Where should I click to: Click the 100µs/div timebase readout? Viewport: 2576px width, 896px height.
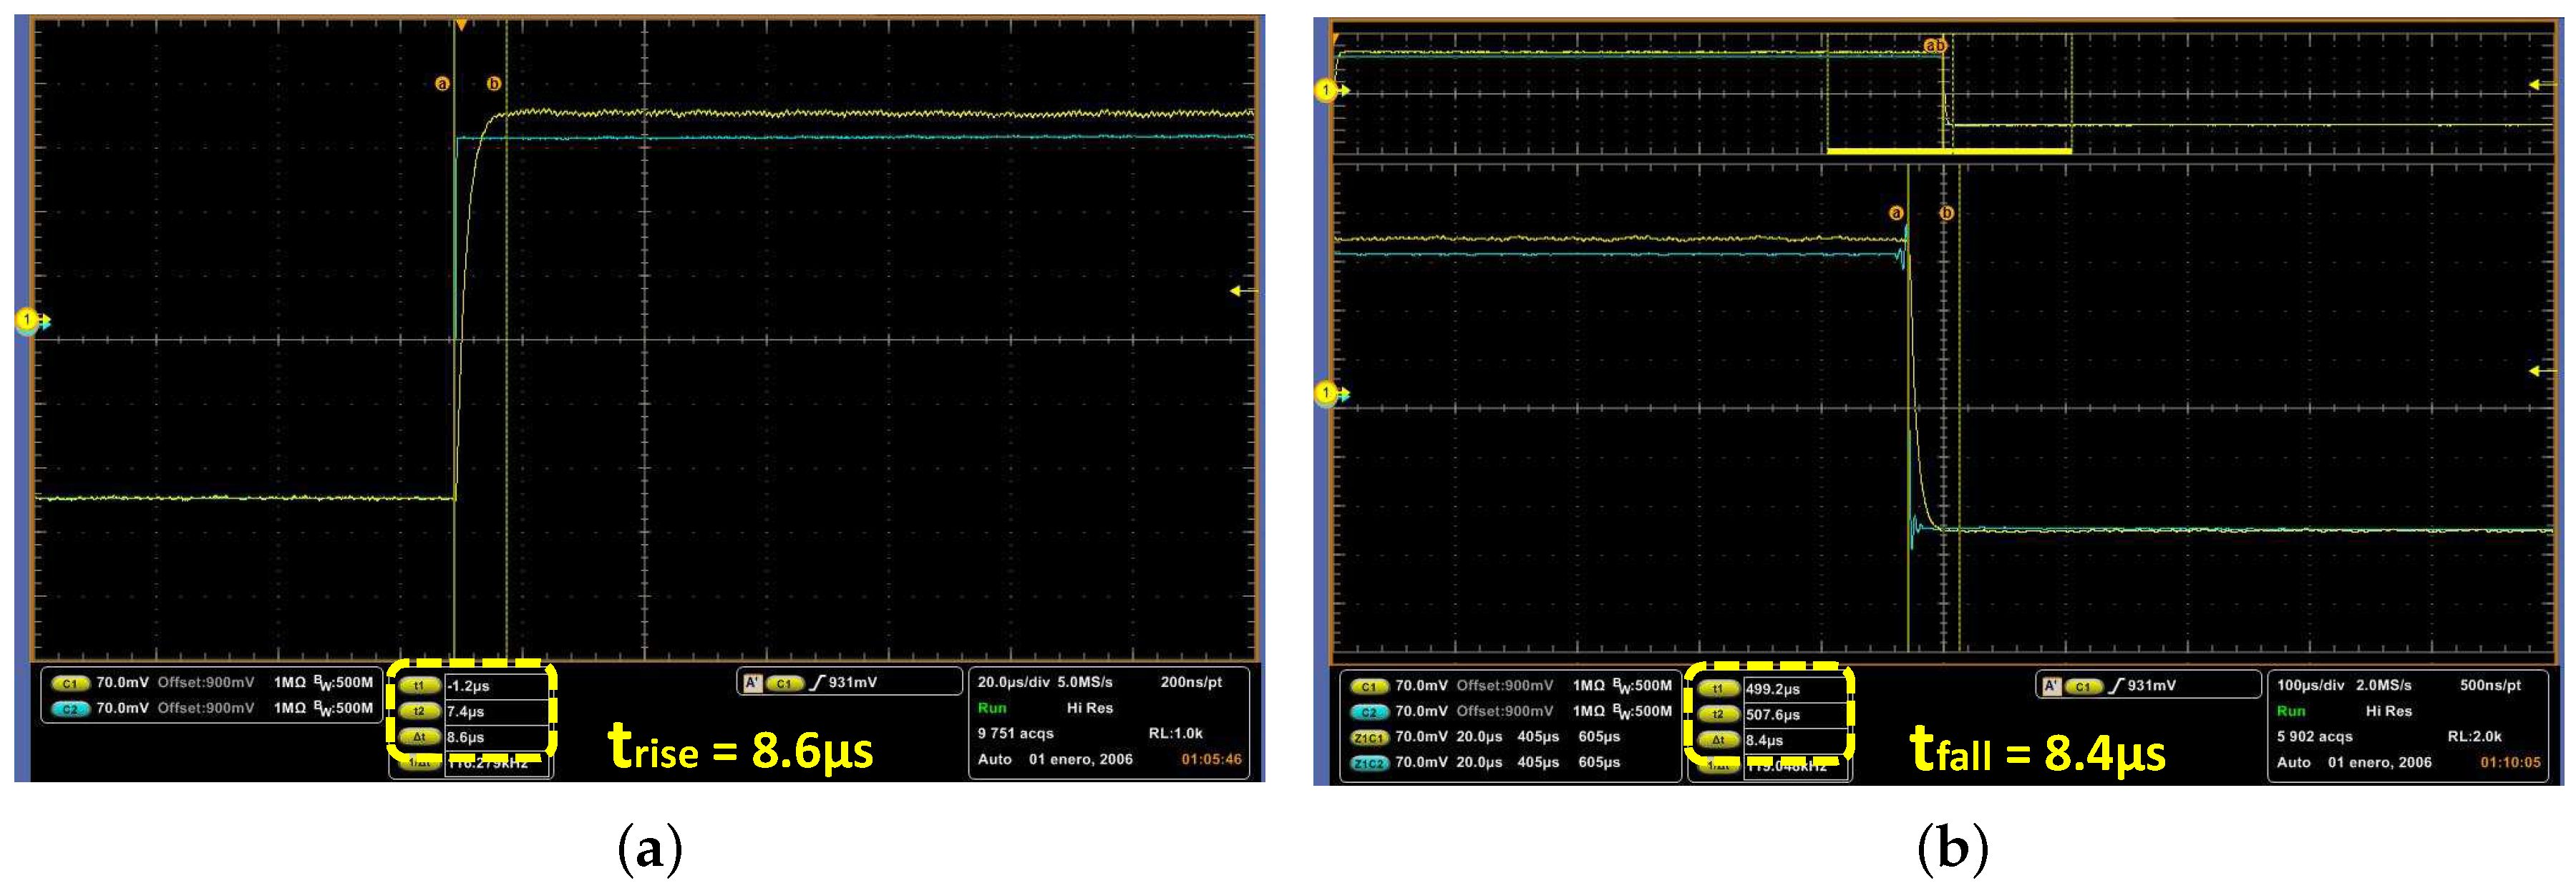click(2310, 685)
